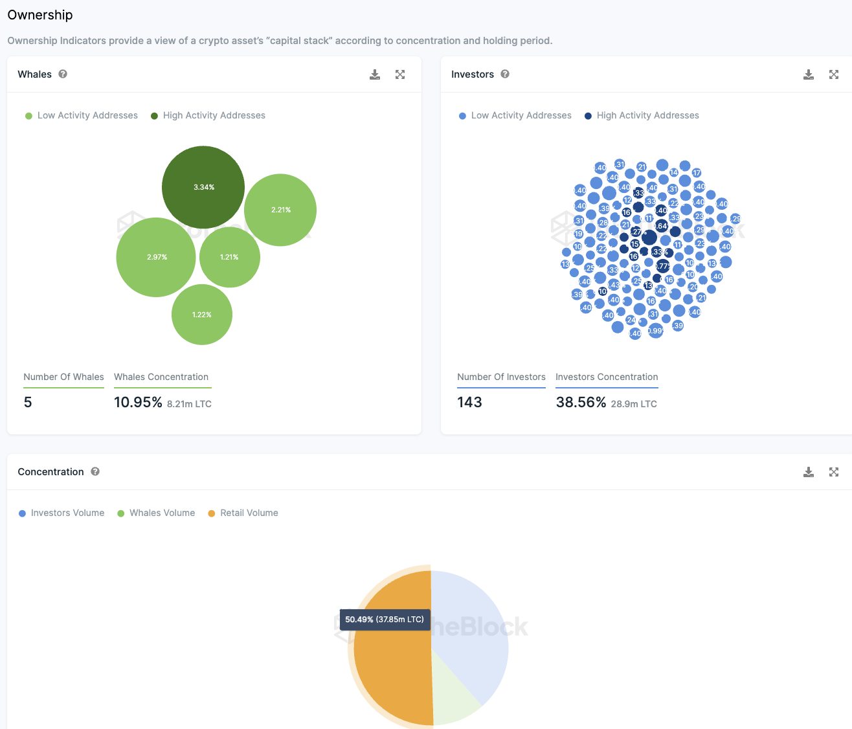Click the orange Retail pie slice
Image resolution: width=852 pixels, height=729 pixels.
392,667
